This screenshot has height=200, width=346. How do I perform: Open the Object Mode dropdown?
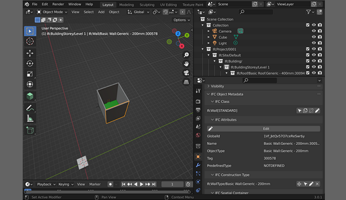52,12
